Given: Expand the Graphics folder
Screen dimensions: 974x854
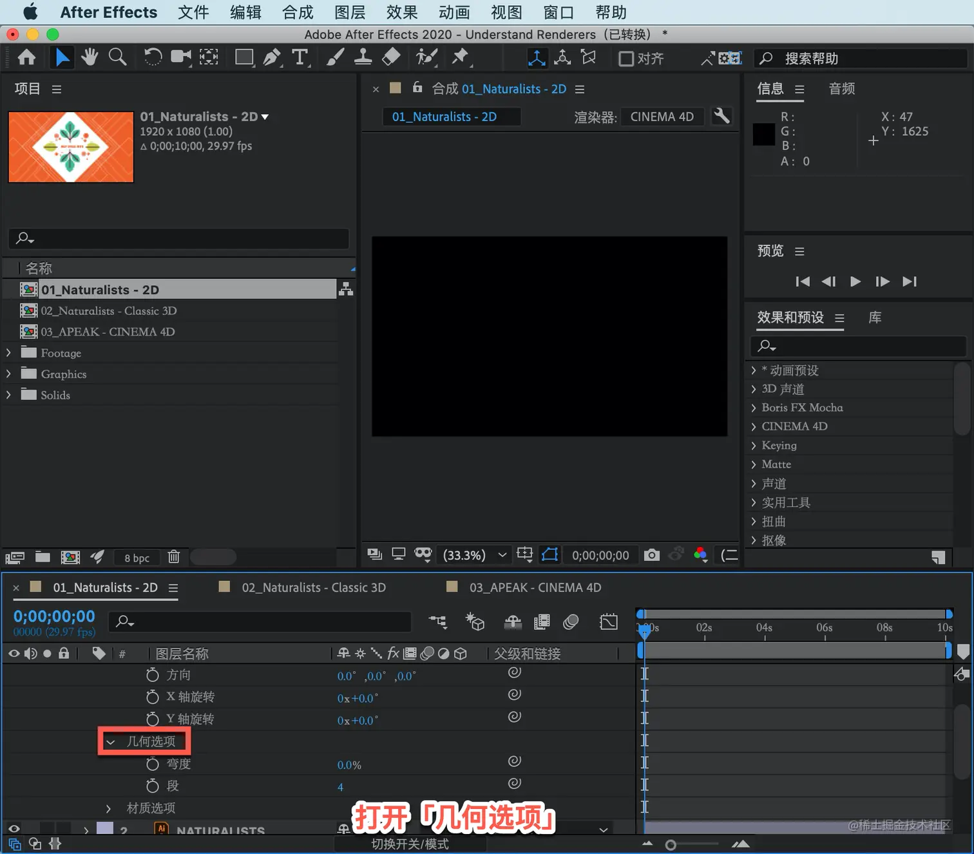Looking at the screenshot, I should [x=8, y=374].
